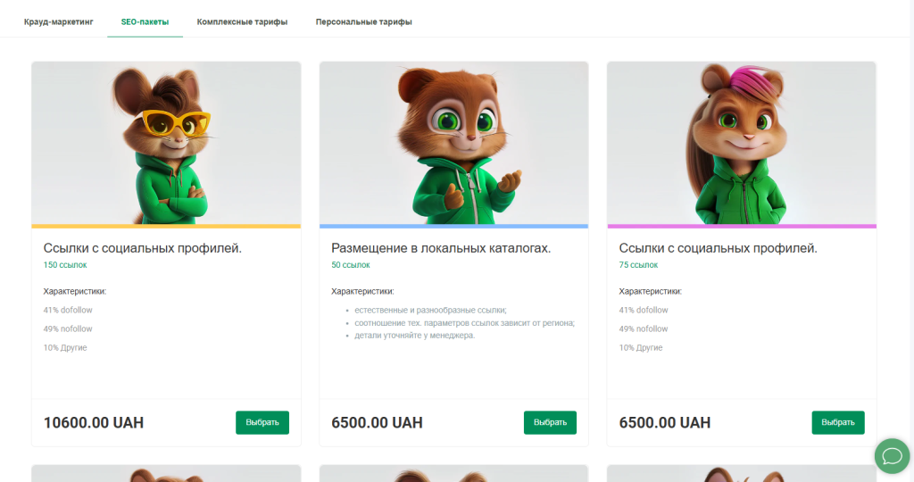
Task: Open the Комплексные тарифы tab
Action: click(242, 21)
